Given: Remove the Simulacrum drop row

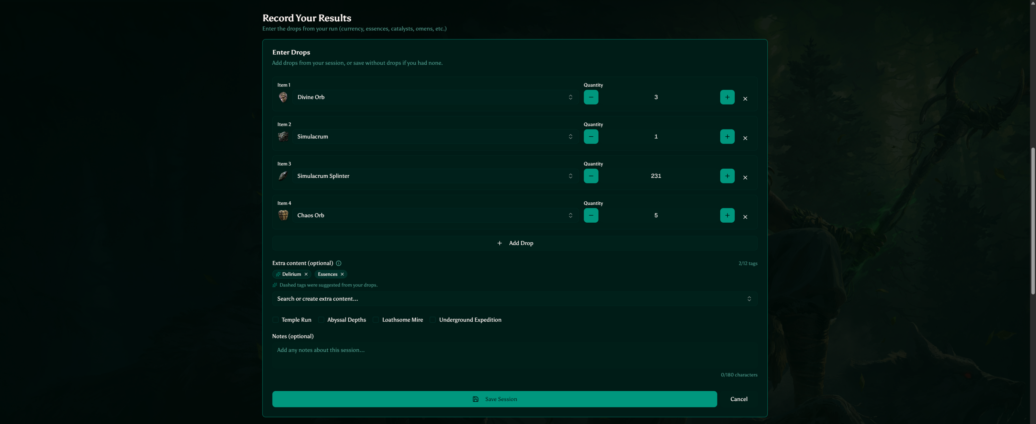Looking at the screenshot, I should coord(745,138).
